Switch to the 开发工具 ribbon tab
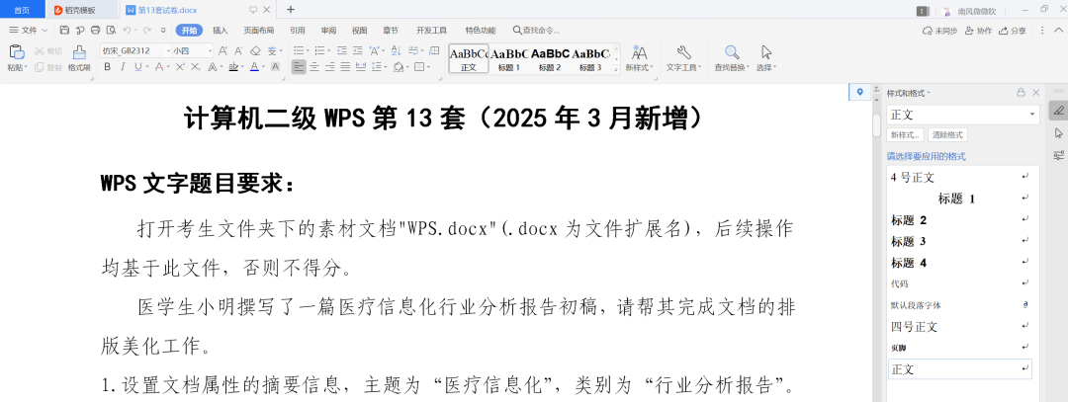The width and height of the screenshot is (1068, 402). (431, 31)
